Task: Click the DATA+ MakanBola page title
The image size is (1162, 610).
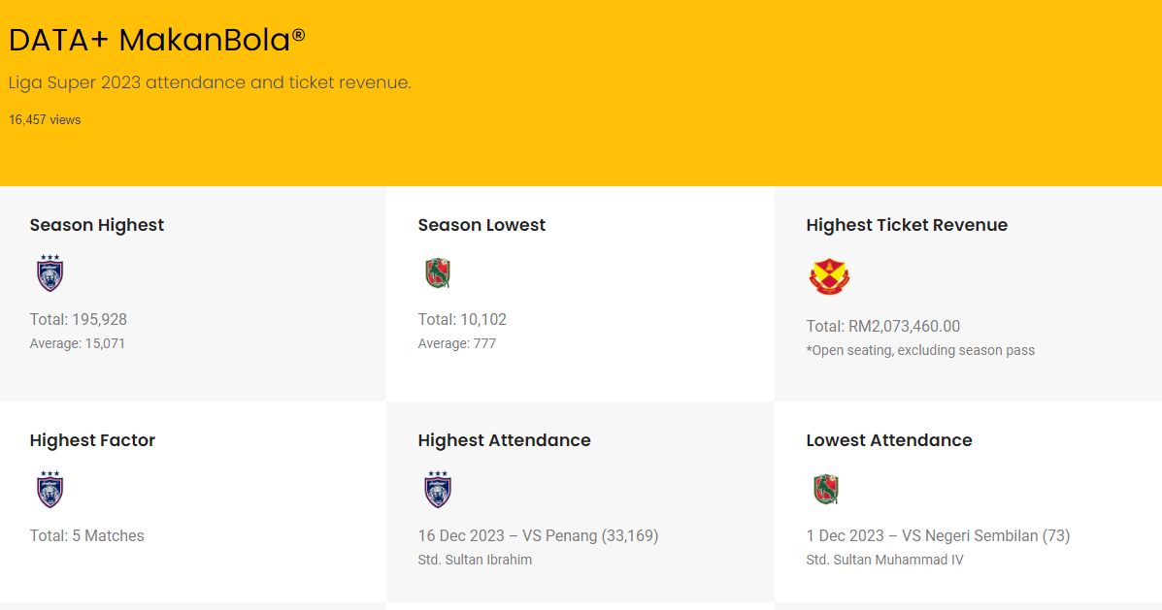Action: click(x=157, y=41)
